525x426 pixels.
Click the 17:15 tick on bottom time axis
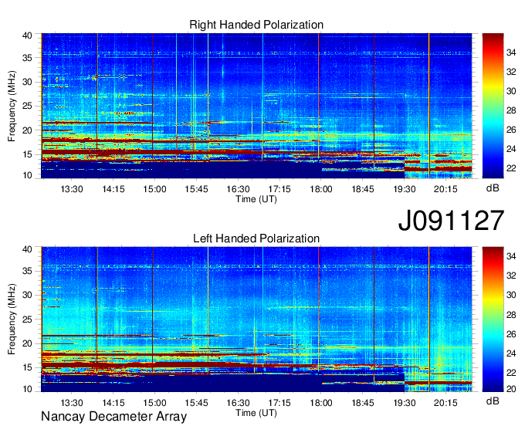[x=279, y=403]
